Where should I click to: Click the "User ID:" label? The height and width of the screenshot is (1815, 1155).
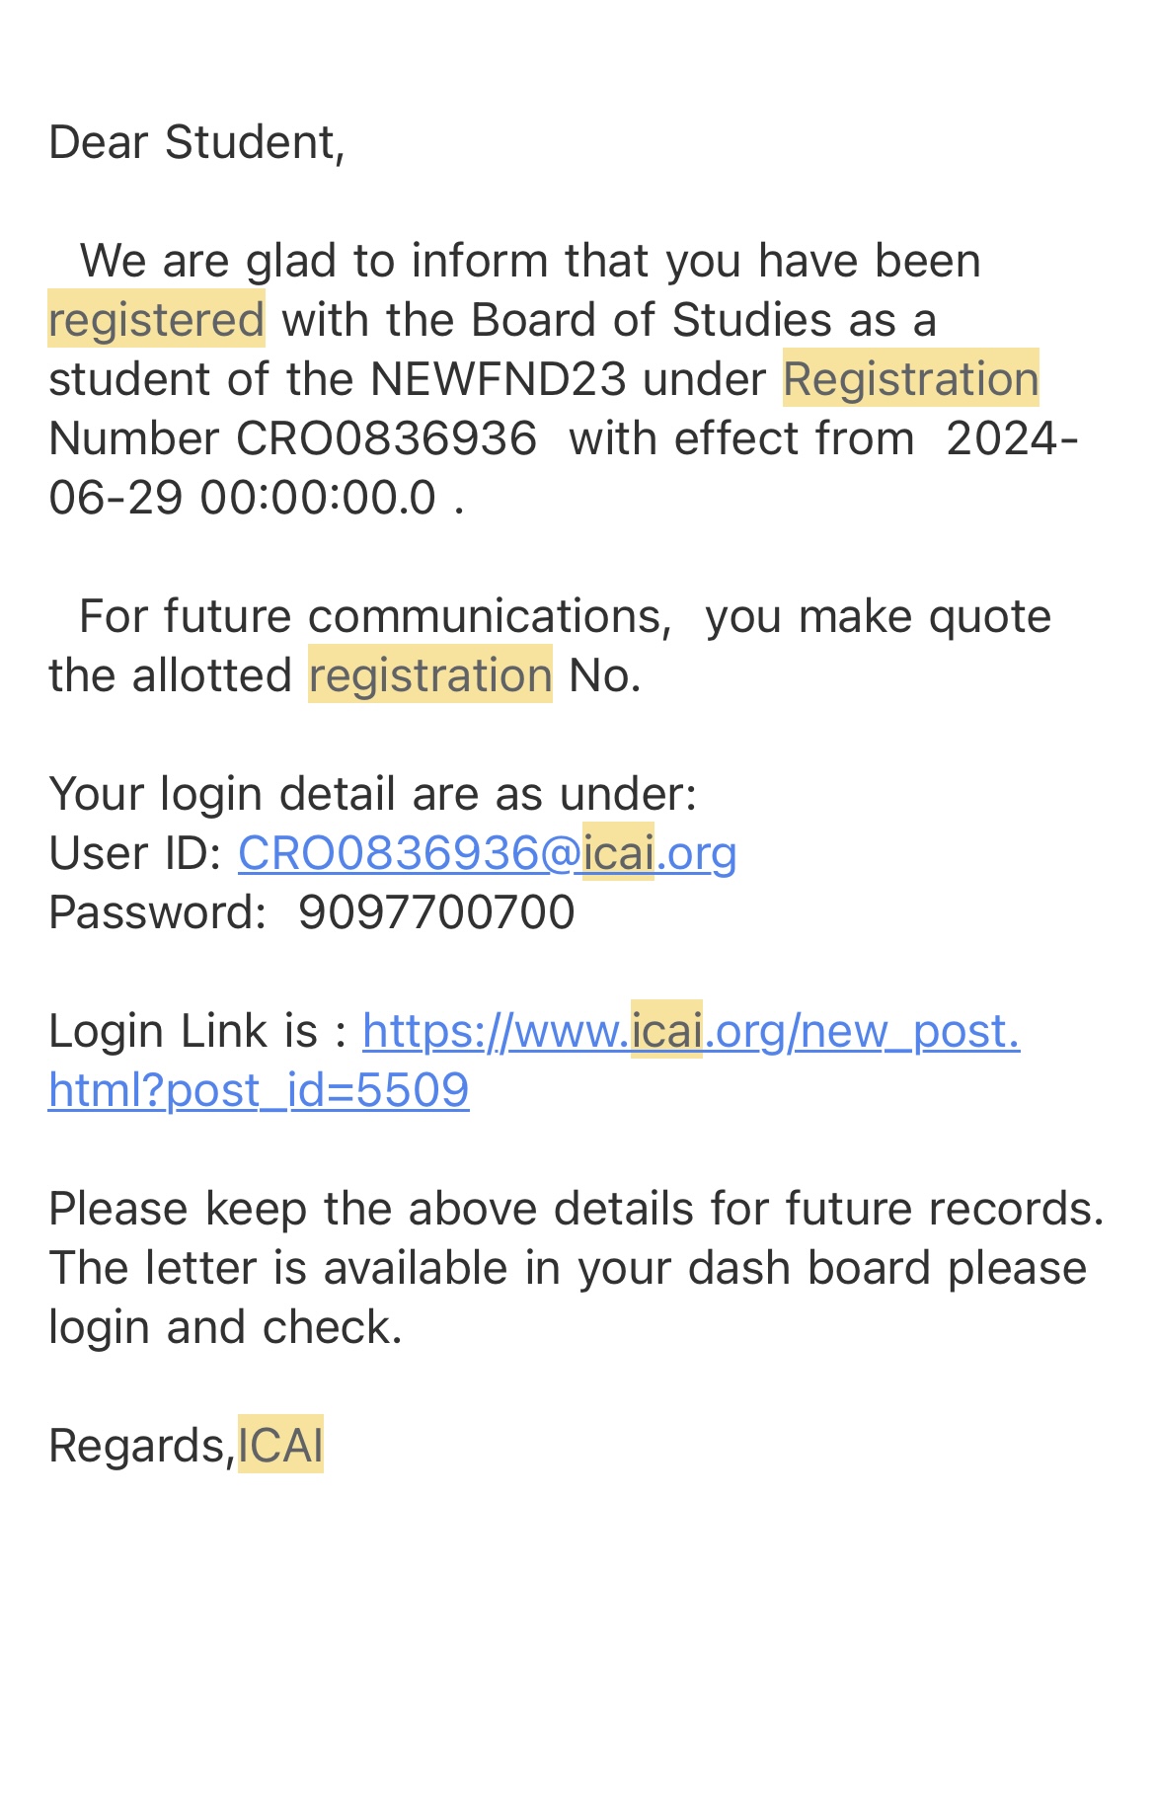tap(135, 853)
